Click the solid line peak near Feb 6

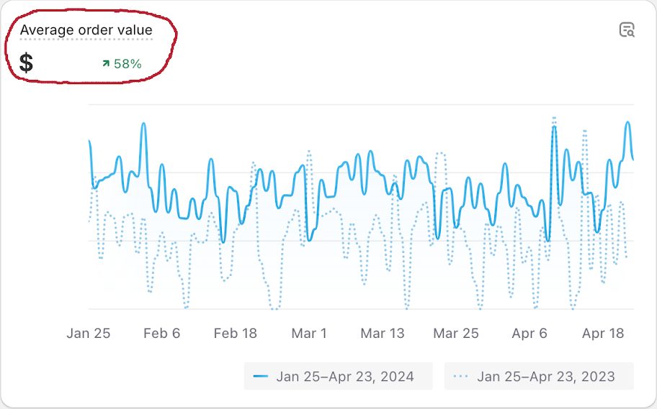[x=143, y=124]
